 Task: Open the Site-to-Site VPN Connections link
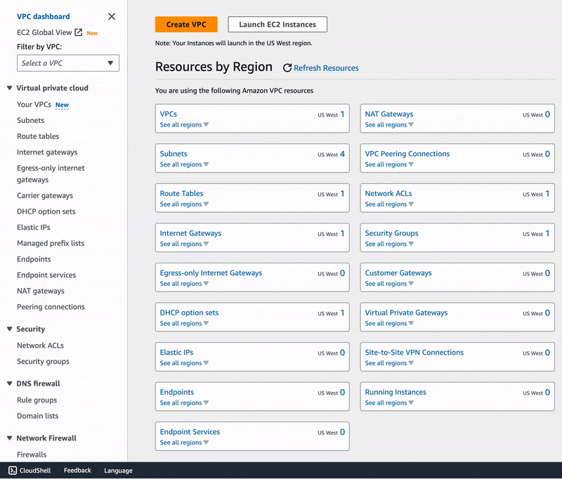coord(414,353)
